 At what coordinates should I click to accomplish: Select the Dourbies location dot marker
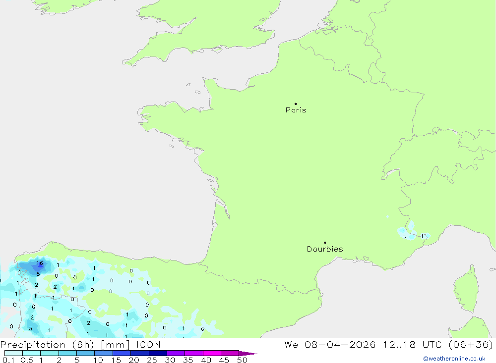[x=325, y=243]
